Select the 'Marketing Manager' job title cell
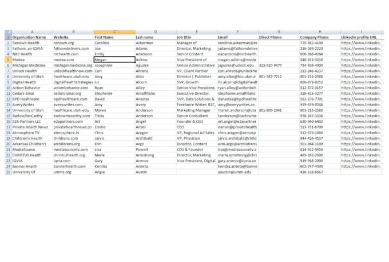The height and width of the screenshot is (262, 389). 197,110
